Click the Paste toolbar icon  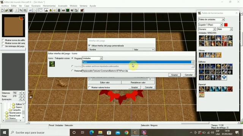pyautogui.click(x=25, y=10)
